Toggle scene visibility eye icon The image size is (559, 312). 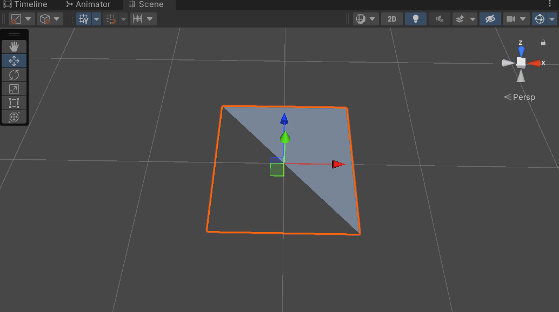(490, 19)
